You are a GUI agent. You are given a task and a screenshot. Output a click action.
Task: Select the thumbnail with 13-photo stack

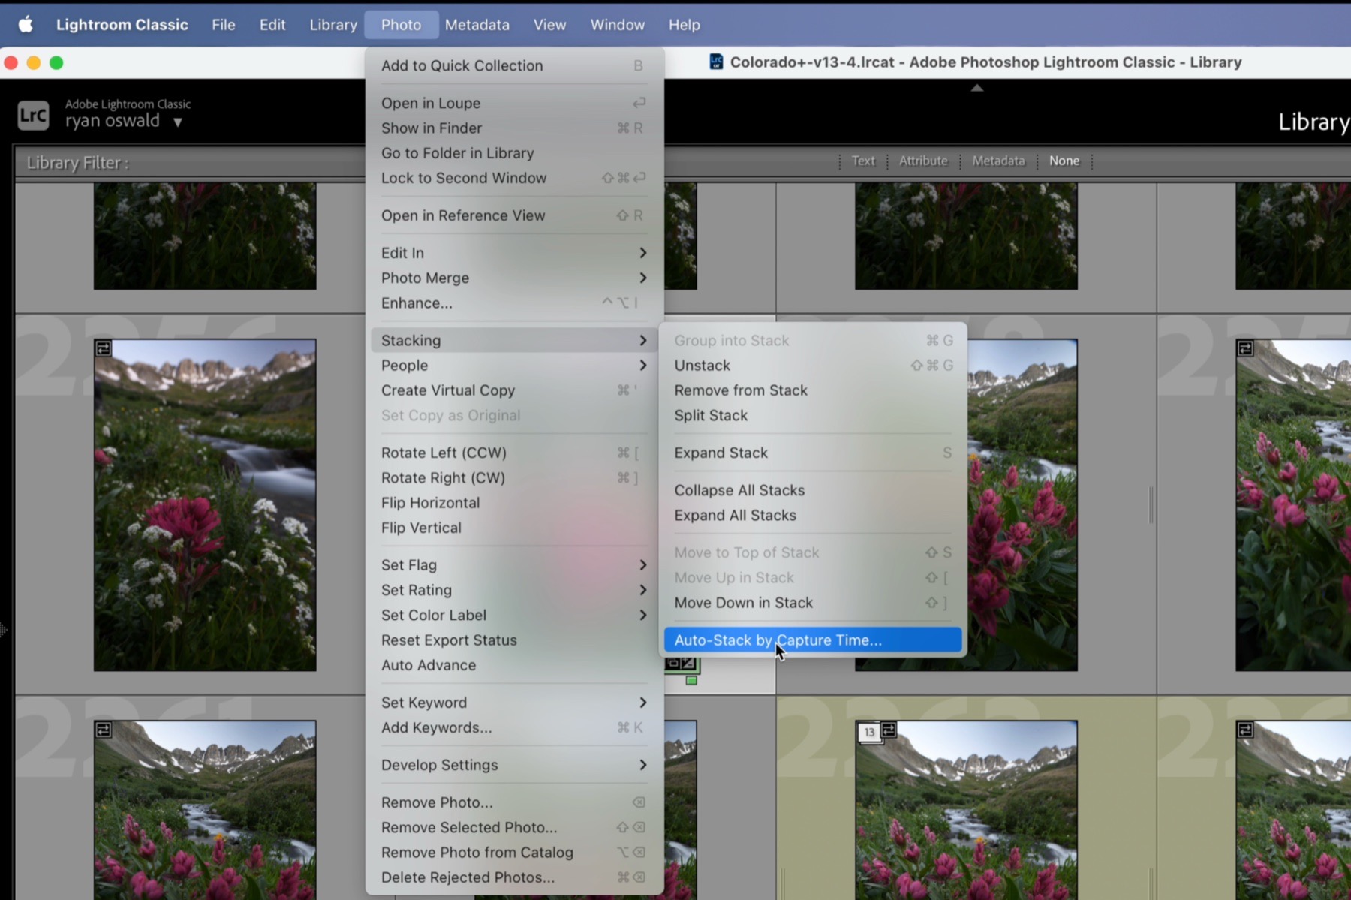pyautogui.click(x=966, y=811)
